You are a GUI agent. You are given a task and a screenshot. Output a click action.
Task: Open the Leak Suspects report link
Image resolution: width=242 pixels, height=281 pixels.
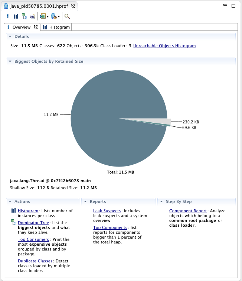[x=107, y=211]
